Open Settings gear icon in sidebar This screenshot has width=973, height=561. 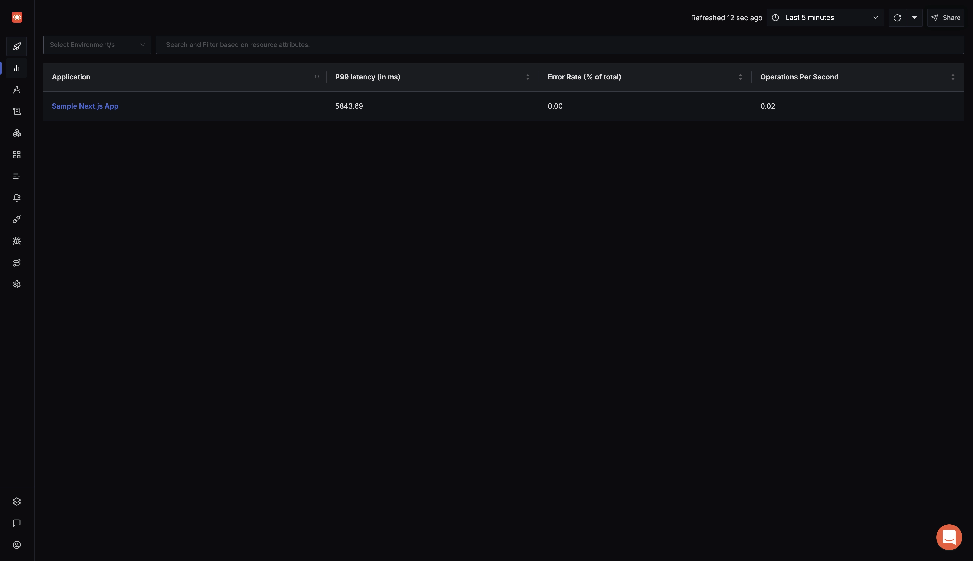(16, 284)
